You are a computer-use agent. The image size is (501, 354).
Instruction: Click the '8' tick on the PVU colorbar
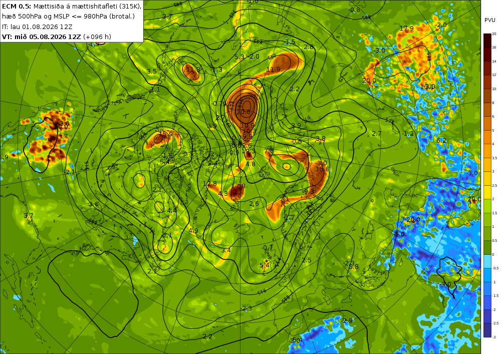click(x=493, y=103)
